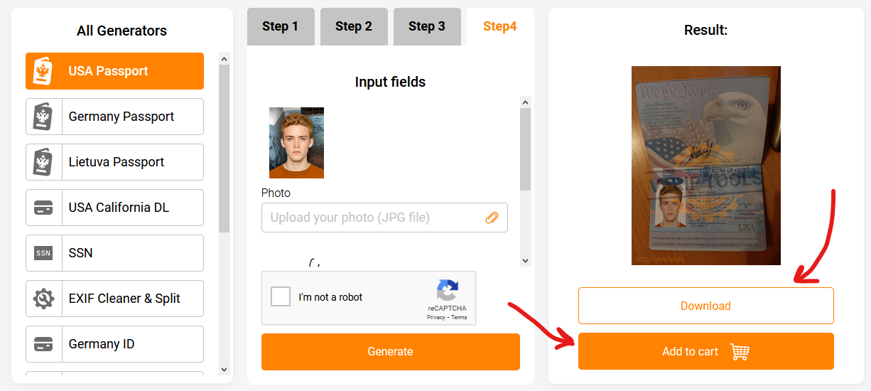Go to the Step 3 tab
Viewport: 871px width, 391px height.
[427, 27]
